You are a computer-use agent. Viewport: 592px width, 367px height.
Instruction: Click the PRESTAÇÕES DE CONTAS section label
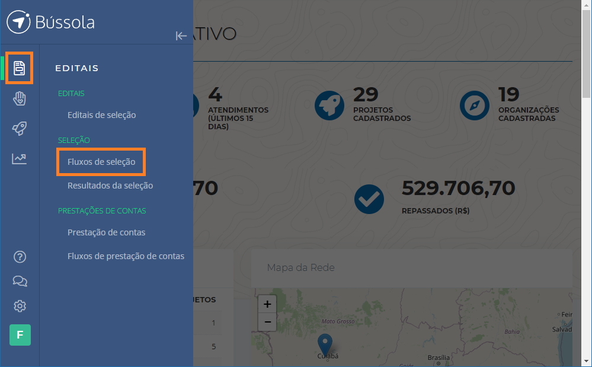coord(102,210)
